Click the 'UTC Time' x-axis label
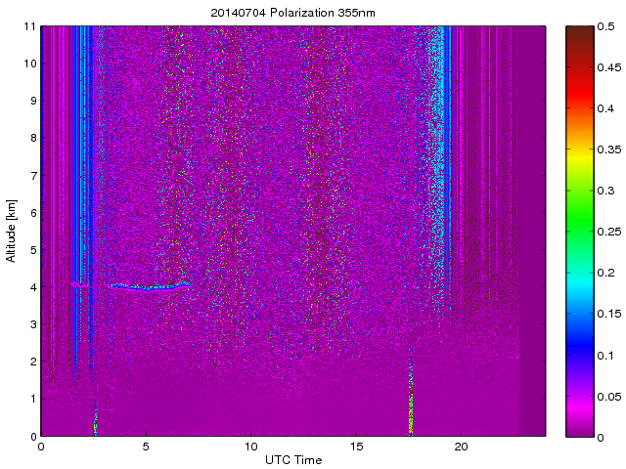 coord(292,458)
